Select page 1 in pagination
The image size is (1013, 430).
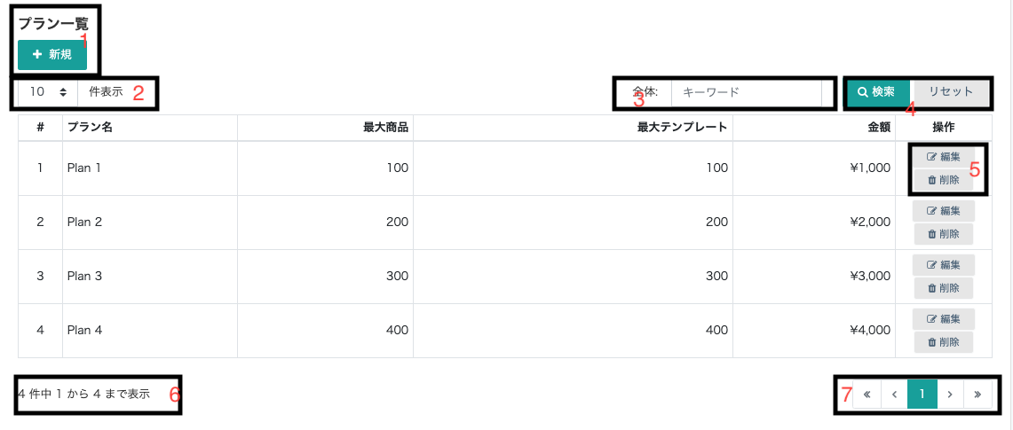pos(922,395)
